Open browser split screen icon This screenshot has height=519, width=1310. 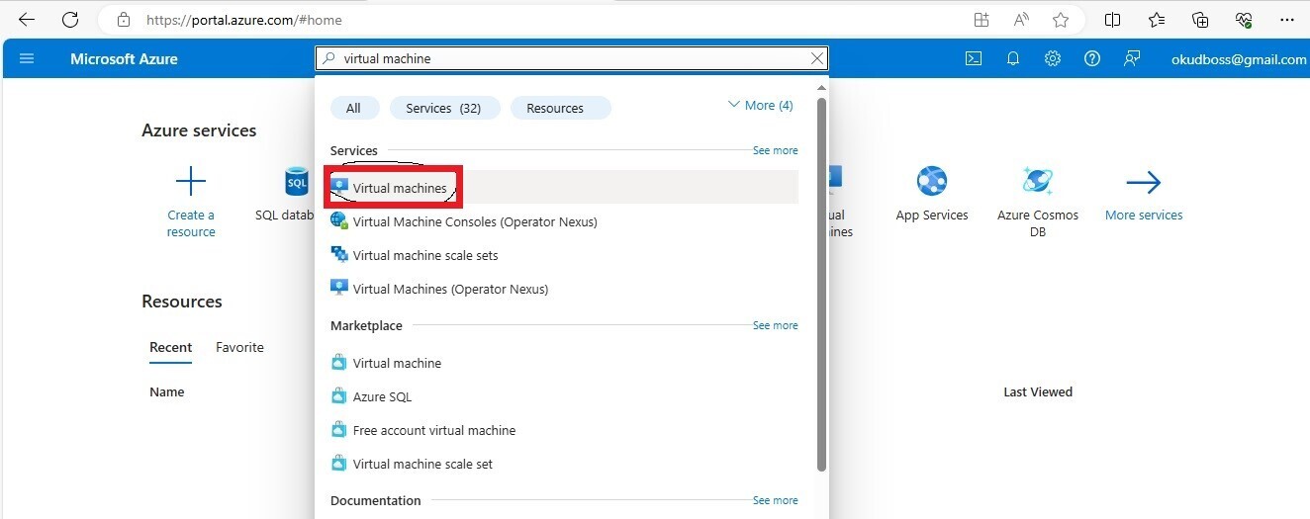click(1112, 20)
